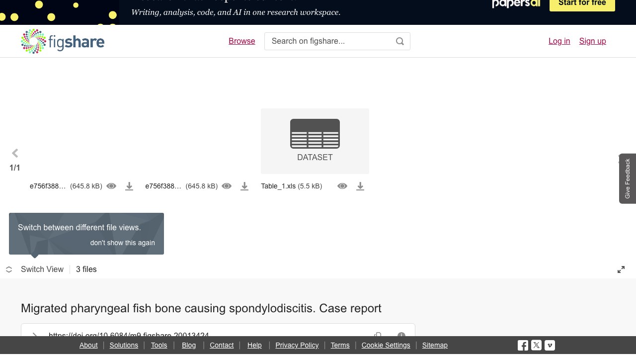This screenshot has height=358, width=636.
Task: Click the Sign up link
Action: coord(593,41)
